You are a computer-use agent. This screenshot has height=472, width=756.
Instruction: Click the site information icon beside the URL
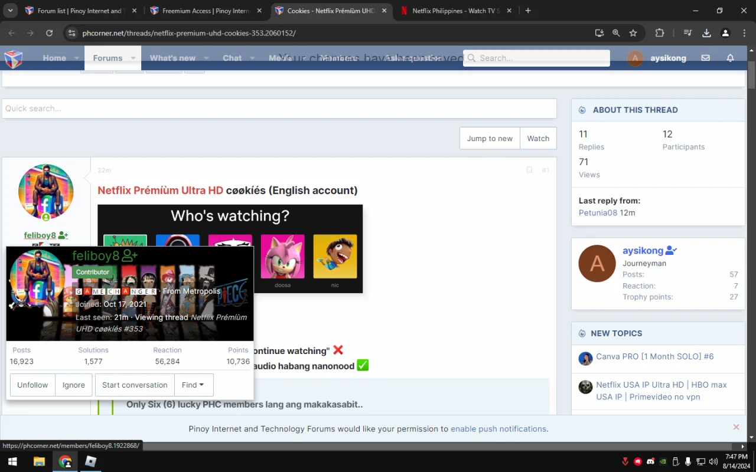tap(71, 33)
